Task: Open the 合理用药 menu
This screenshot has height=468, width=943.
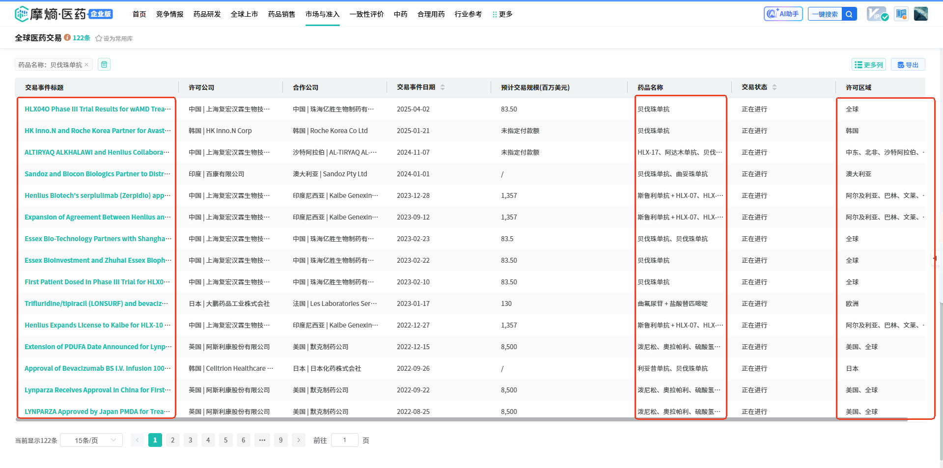Action: [431, 14]
